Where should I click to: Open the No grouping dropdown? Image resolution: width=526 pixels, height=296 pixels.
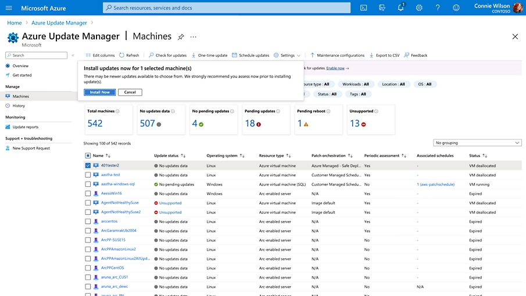[477, 143]
